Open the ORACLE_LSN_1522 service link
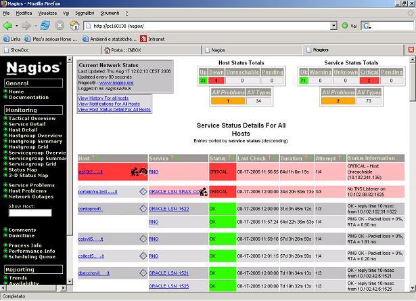416x301 pixels. point(168,209)
